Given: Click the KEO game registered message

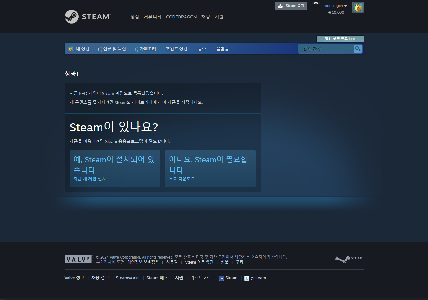Looking at the screenshot, I should 116,93.
